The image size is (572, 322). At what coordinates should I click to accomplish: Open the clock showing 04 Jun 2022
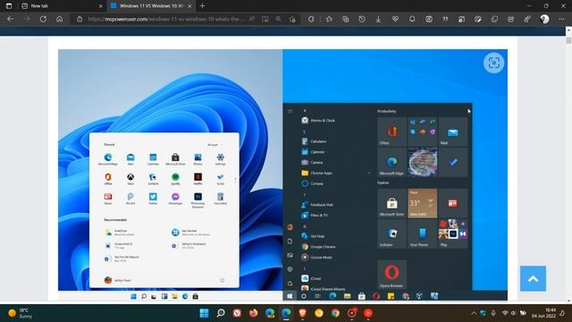click(544, 313)
